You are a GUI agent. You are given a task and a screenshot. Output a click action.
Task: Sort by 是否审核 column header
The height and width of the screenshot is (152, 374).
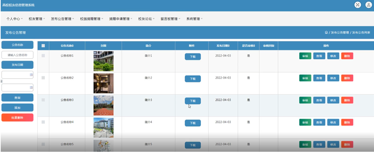pyautogui.click(x=248, y=46)
